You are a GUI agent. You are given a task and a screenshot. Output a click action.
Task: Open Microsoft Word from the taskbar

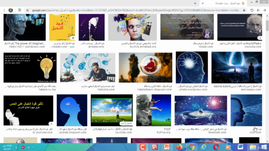click(240, 147)
